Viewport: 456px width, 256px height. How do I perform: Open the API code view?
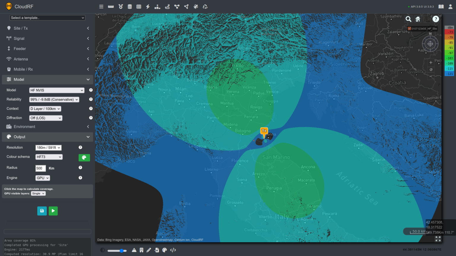pyautogui.click(x=173, y=250)
